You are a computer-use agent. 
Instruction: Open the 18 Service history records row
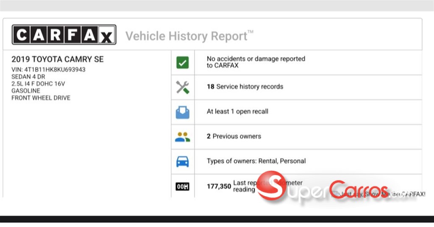click(x=245, y=87)
